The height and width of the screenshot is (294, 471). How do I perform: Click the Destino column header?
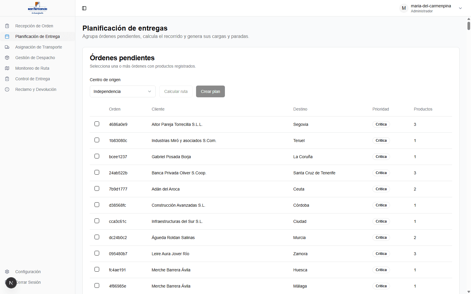[300, 109]
